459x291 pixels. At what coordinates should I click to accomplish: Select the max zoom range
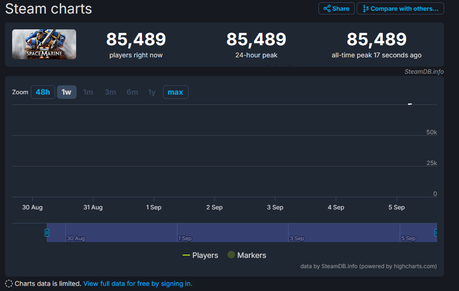pos(176,92)
